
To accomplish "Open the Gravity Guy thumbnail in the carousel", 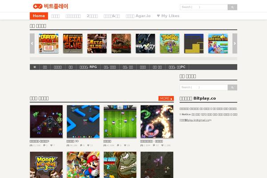I will click(x=146, y=44).
